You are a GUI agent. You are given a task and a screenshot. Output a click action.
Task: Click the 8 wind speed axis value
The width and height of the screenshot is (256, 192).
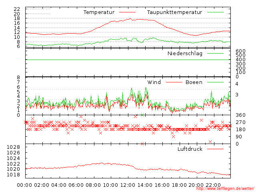[18, 78]
